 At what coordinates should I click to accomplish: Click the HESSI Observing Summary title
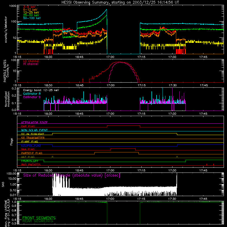click(x=120, y=3)
